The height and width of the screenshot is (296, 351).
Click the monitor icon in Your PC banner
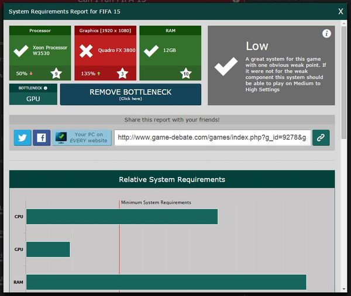tap(61, 138)
